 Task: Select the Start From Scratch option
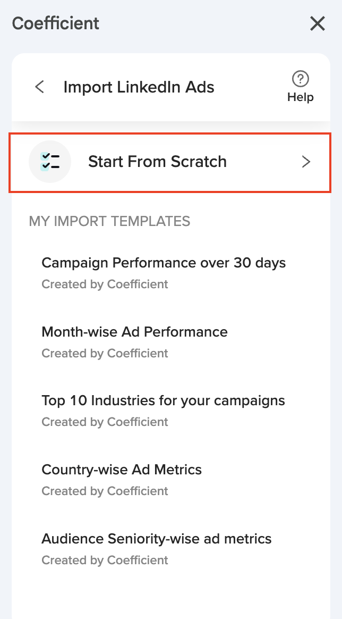(157, 162)
